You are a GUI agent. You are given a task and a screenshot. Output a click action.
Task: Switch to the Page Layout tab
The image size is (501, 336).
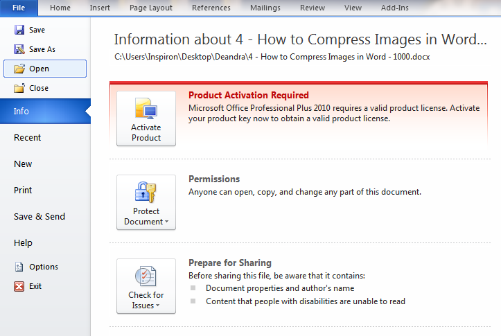coord(151,8)
